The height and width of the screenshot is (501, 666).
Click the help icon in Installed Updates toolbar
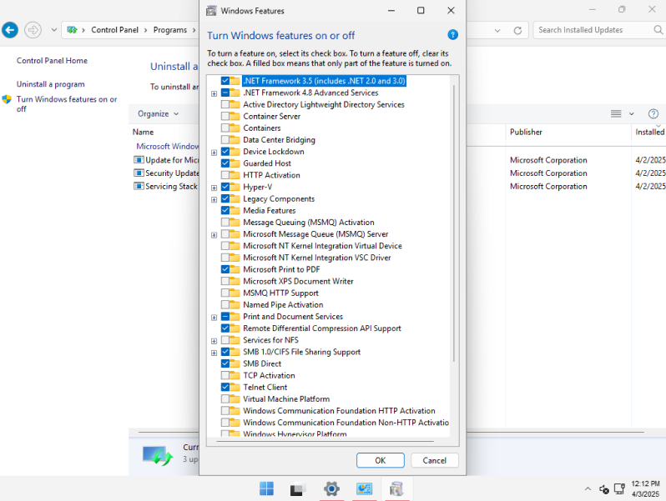click(653, 113)
